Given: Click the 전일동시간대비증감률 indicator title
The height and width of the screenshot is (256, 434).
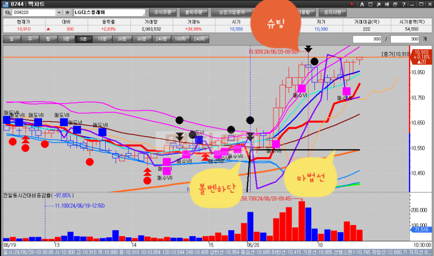Looking at the screenshot, I should click(39, 195).
